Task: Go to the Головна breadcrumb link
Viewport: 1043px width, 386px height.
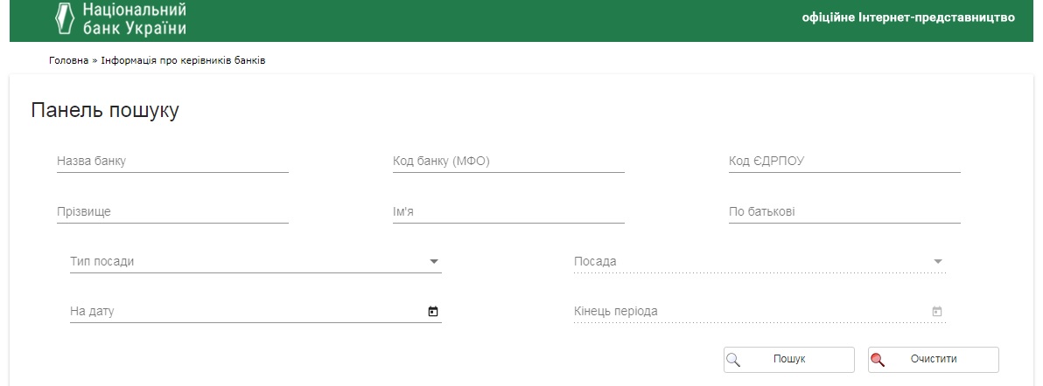Action: coord(68,60)
